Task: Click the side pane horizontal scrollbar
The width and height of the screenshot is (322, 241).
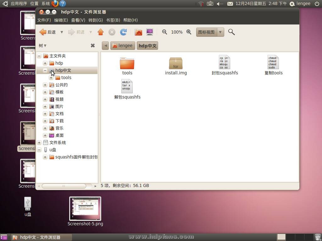Action: tap(64, 186)
